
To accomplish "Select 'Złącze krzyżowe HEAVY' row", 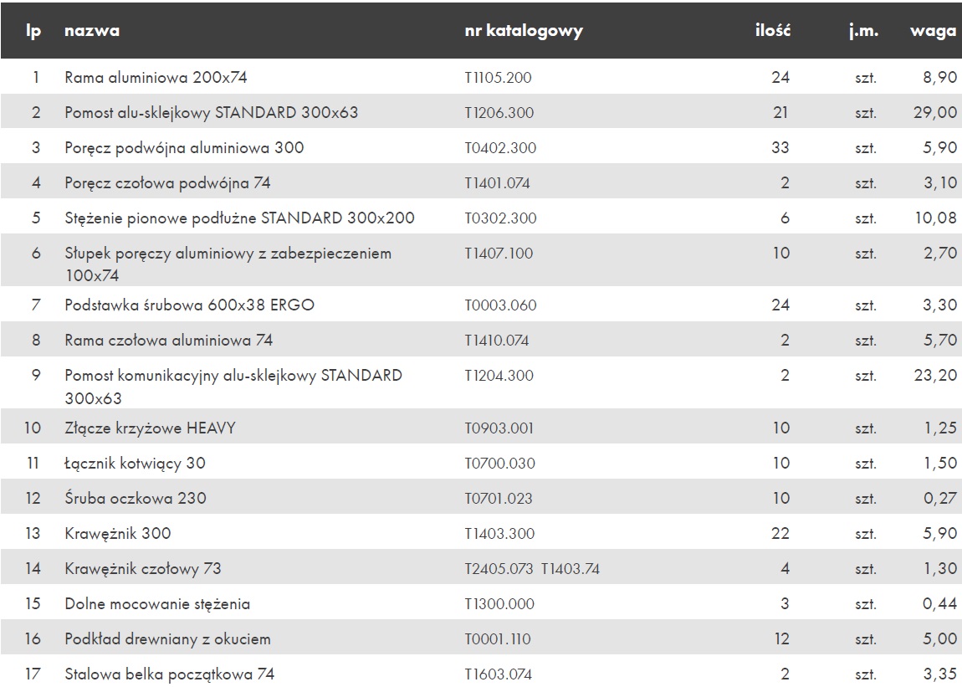I will tap(481, 428).
